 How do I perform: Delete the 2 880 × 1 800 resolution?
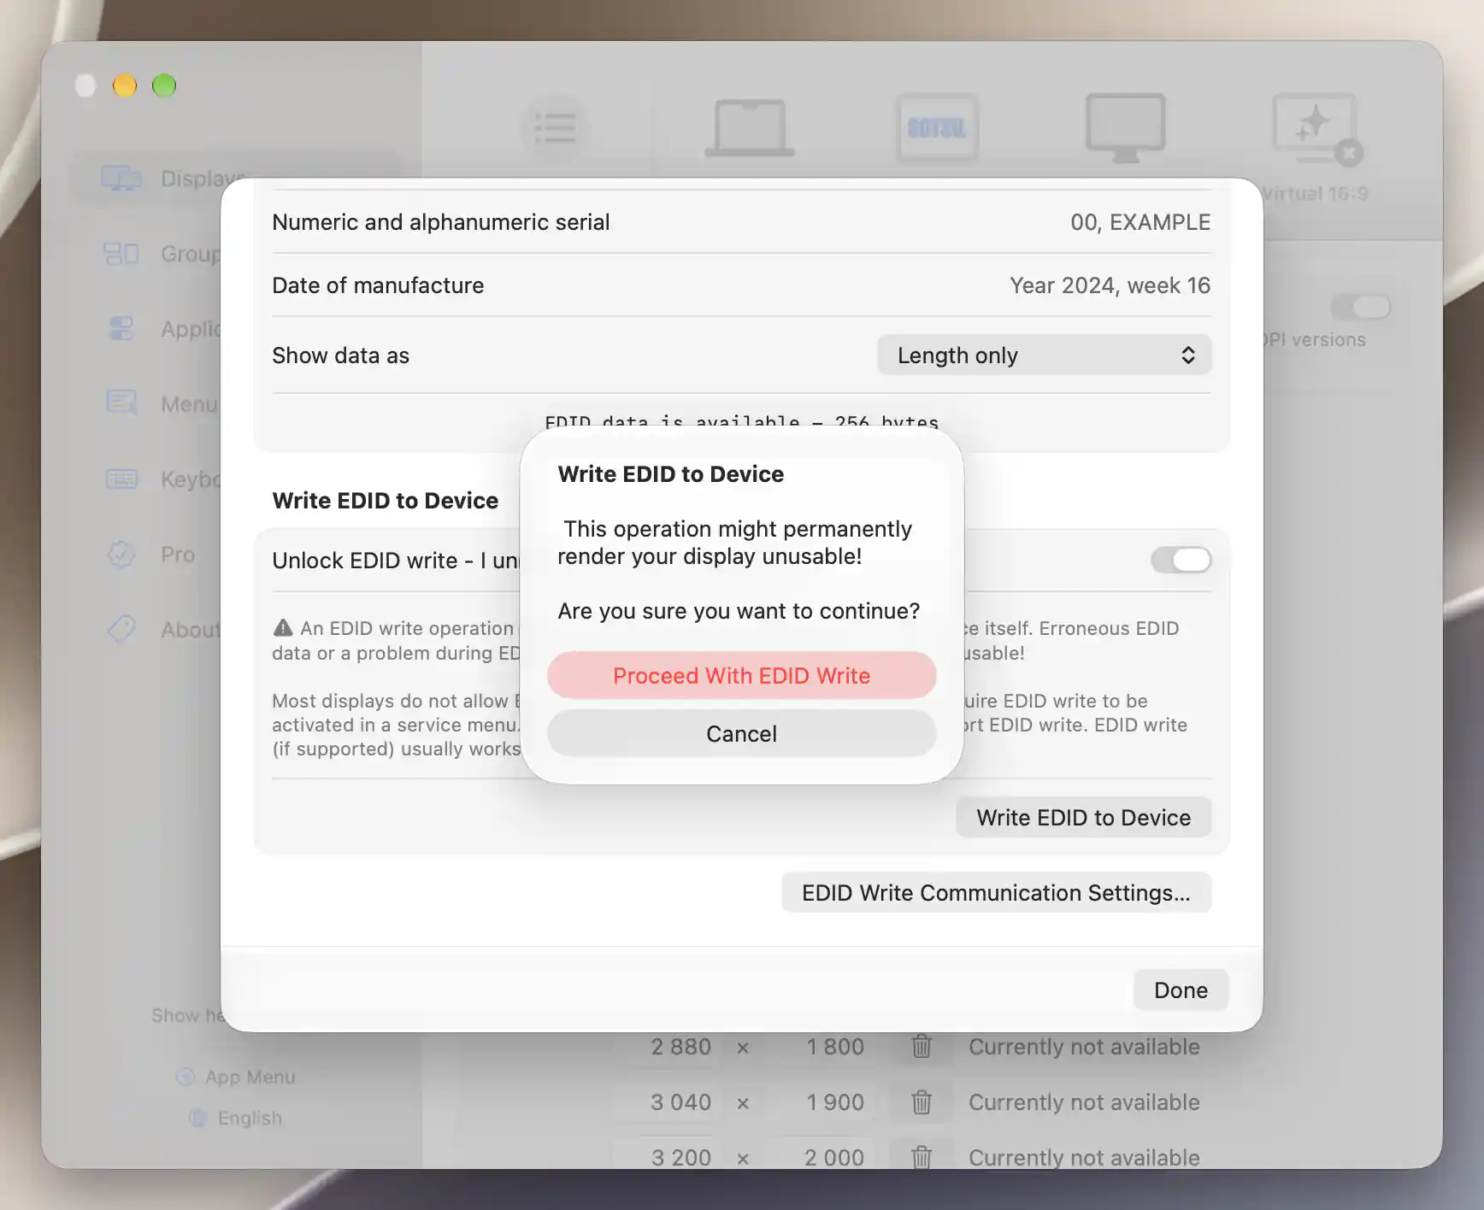pos(922,1047)
